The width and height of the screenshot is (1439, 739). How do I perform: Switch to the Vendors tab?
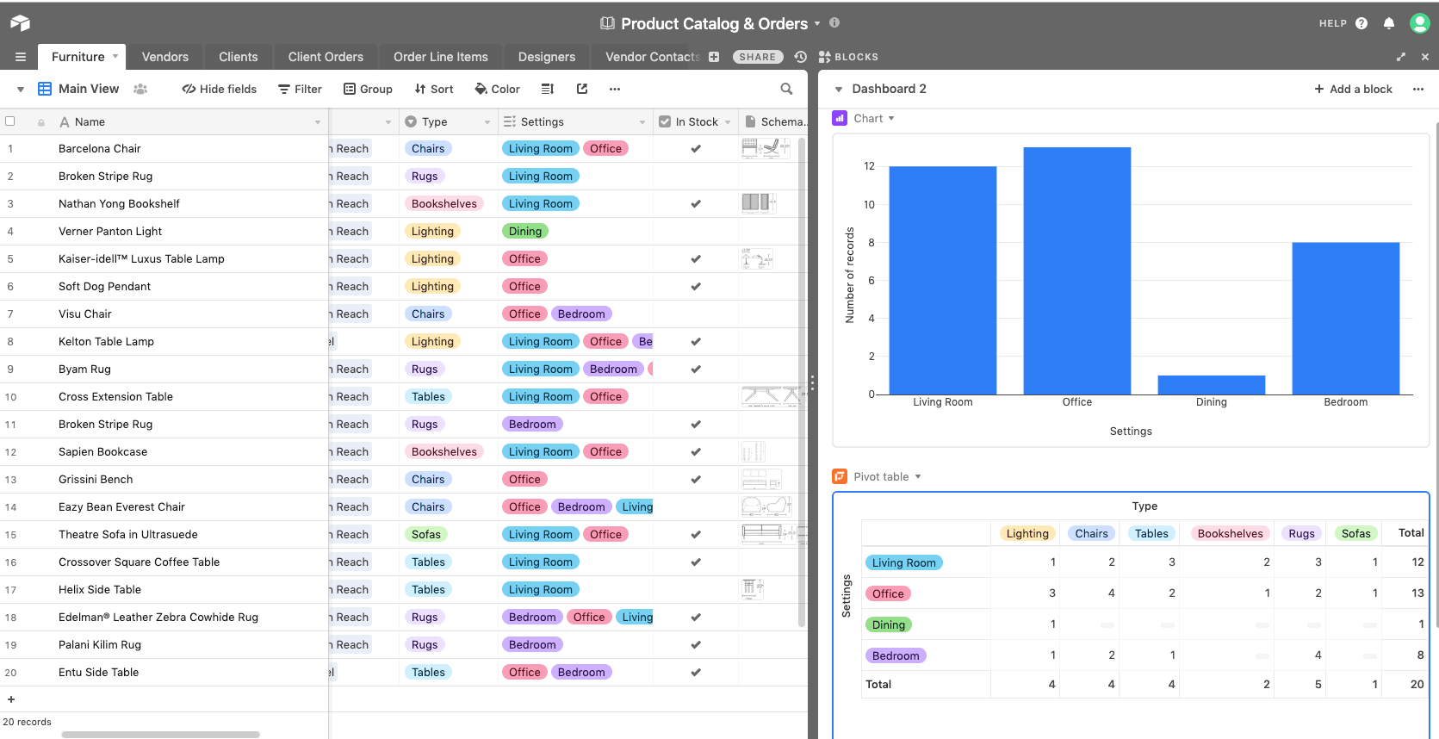tap(164, 57)
